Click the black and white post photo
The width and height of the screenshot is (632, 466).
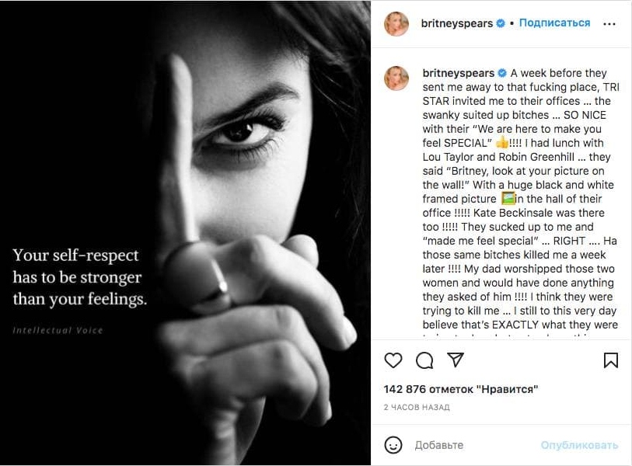click(x=233, y=155)
